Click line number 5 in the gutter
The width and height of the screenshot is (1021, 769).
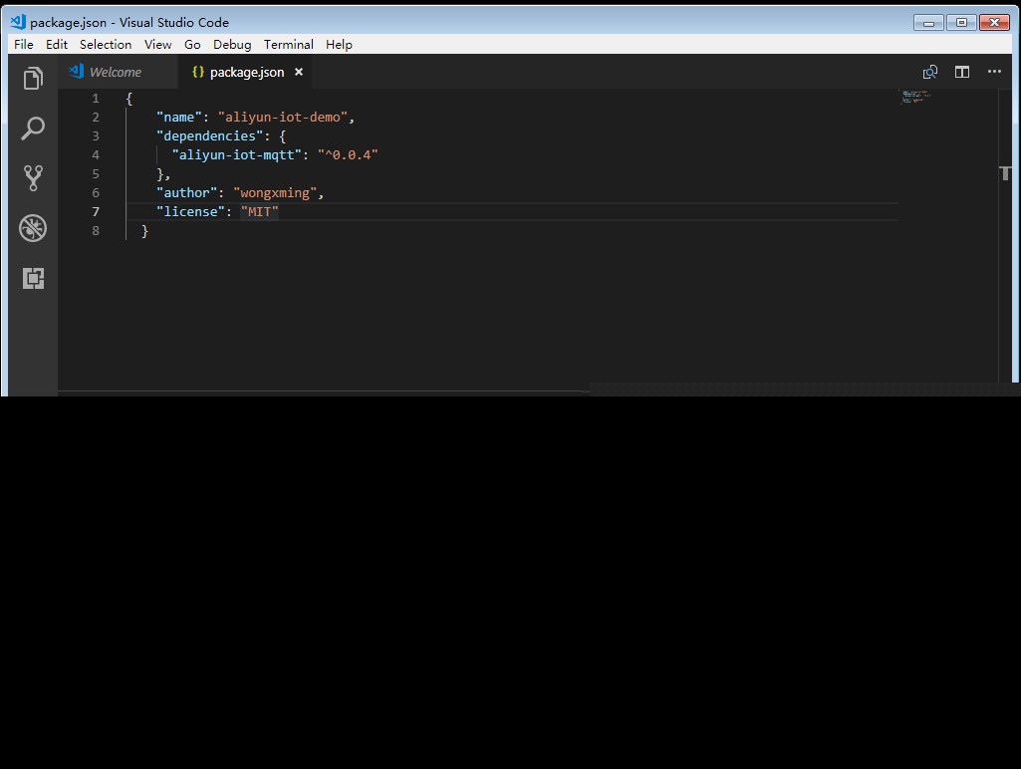point(96,174)
